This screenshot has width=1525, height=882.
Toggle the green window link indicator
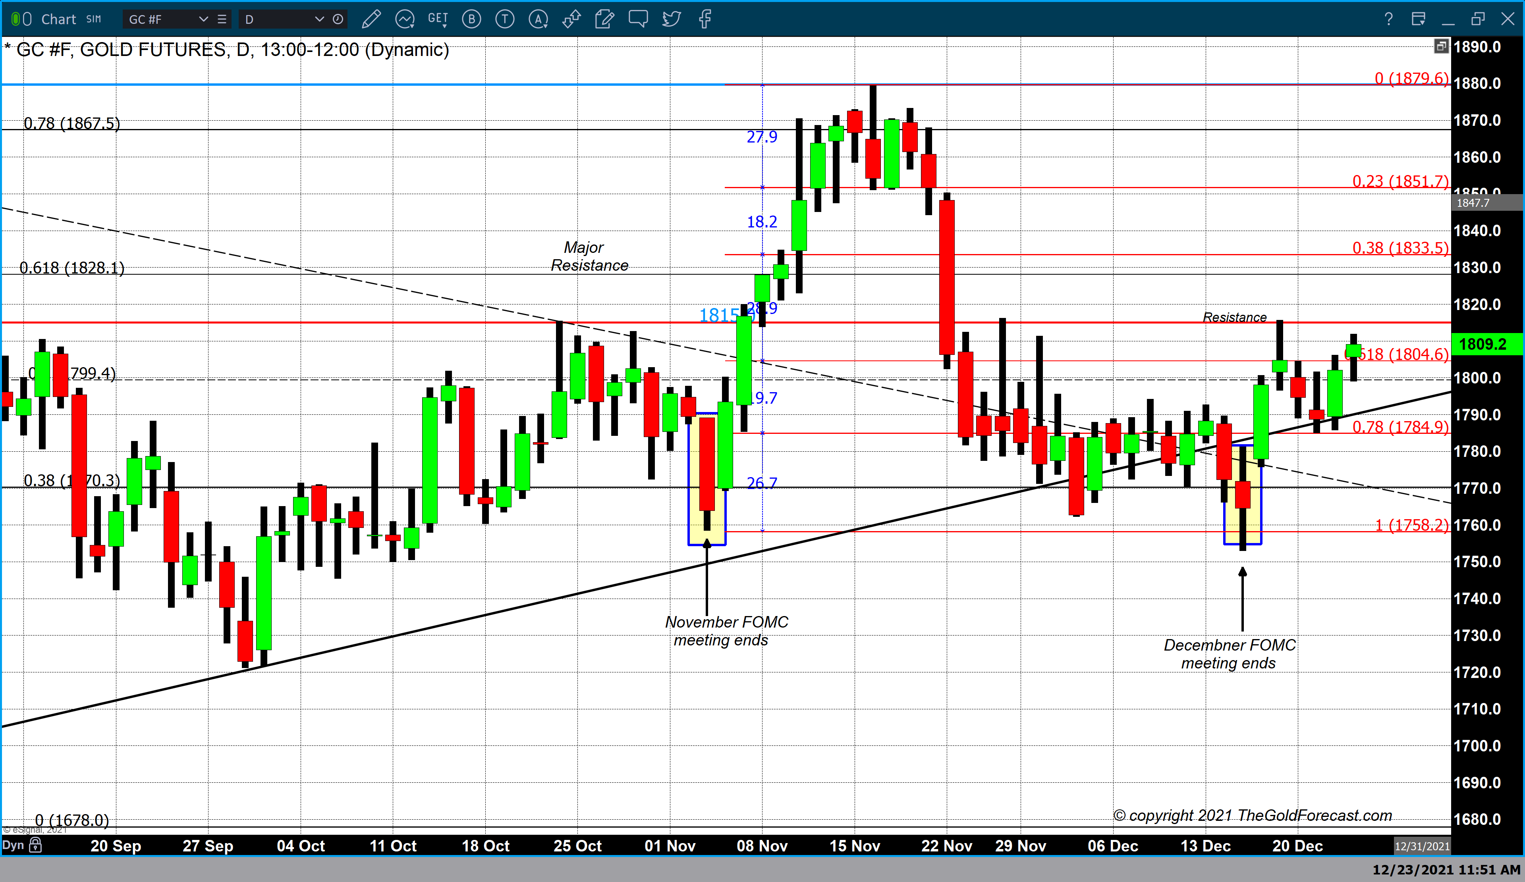pos(16,19)
